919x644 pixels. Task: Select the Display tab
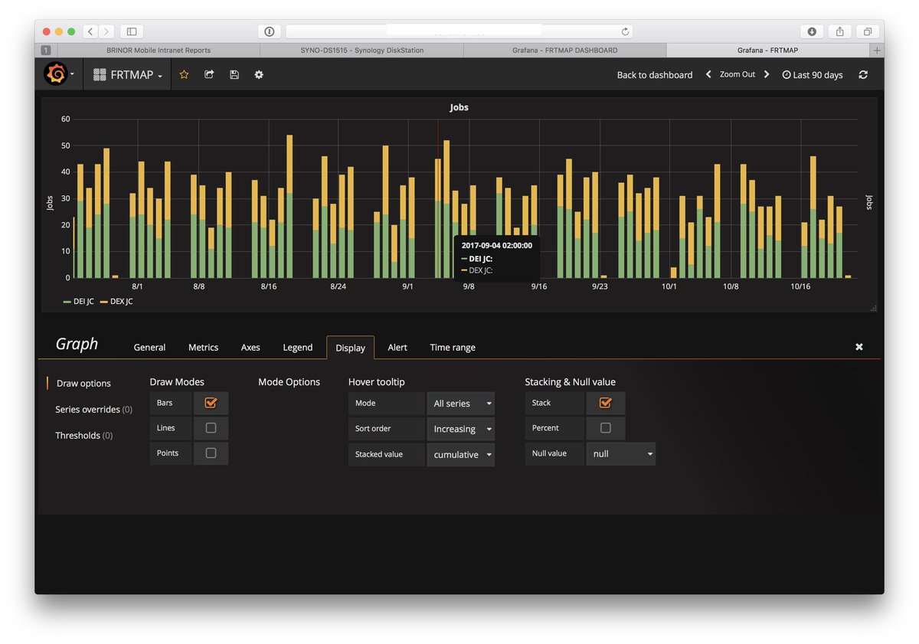[350, 347]
